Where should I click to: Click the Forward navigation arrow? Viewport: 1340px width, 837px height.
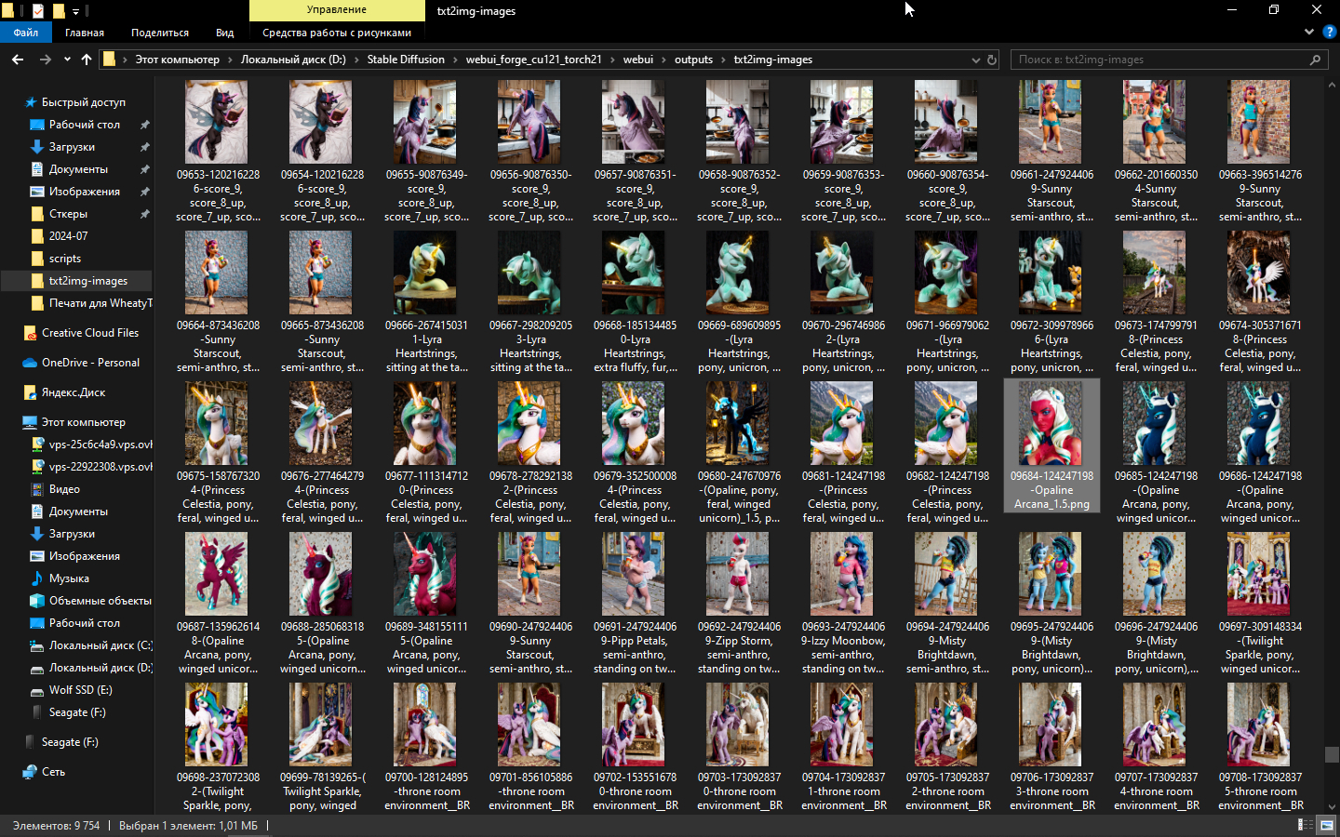(x=45, y=60)
